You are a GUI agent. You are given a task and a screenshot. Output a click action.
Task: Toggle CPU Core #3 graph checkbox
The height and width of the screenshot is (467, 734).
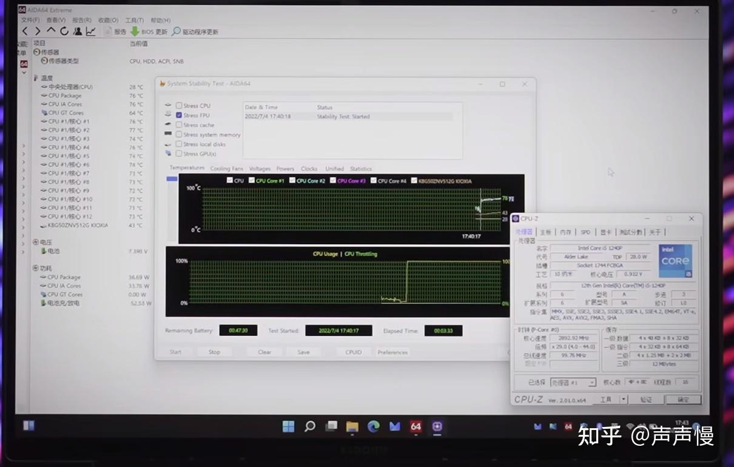[333, 181]
